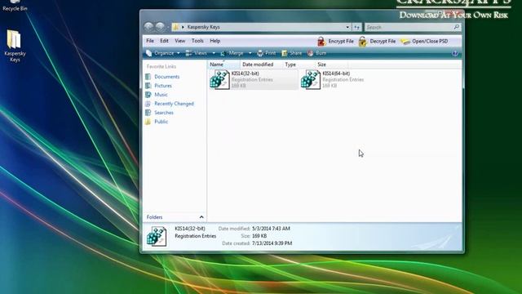Click the Searches favorite link
522x294 pixels.
tap(164, 113)
